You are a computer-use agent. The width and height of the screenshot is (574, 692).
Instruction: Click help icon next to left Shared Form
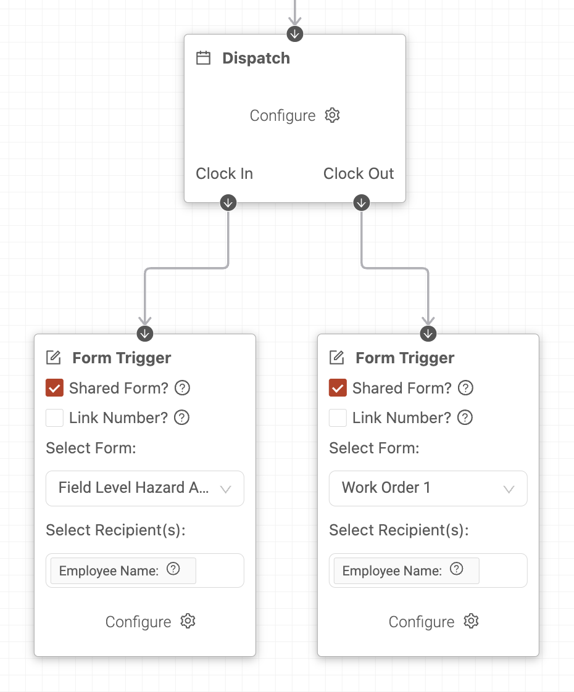182,388
